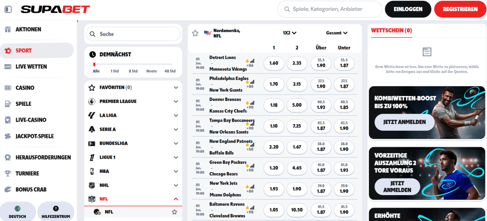The width and height of the screenshot is (487, 221).
Task: Click the Bonus Crab icon
Action: click(7, 189)
